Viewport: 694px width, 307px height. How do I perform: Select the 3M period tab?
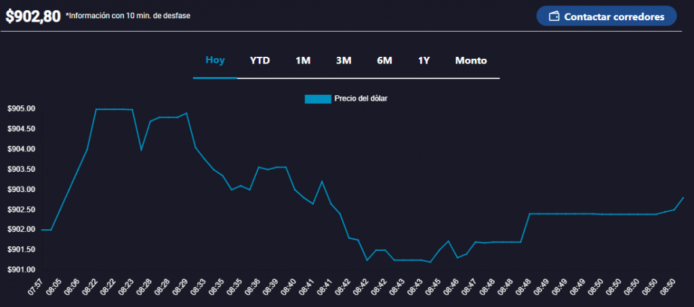click(344, 60)
